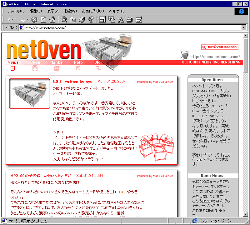Print the page with the printer icon

[130, 20]
